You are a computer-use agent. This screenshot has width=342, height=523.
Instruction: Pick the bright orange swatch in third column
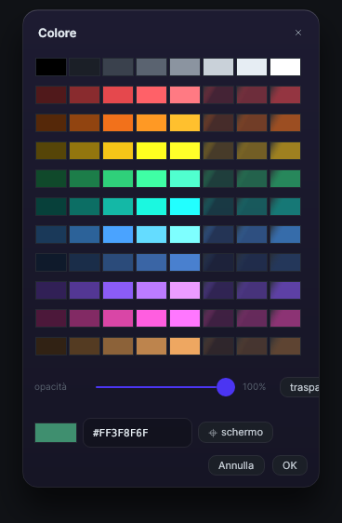118,123
